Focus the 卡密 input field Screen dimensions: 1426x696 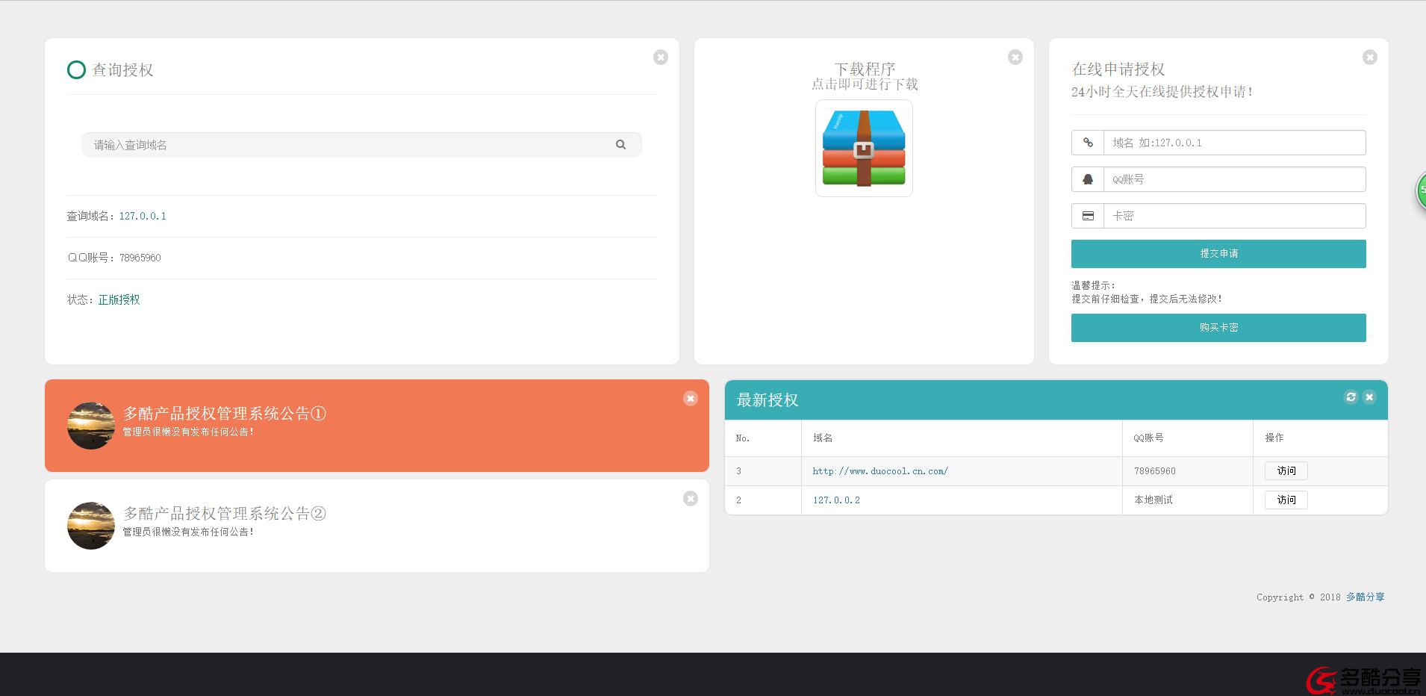click(1235, 216)
